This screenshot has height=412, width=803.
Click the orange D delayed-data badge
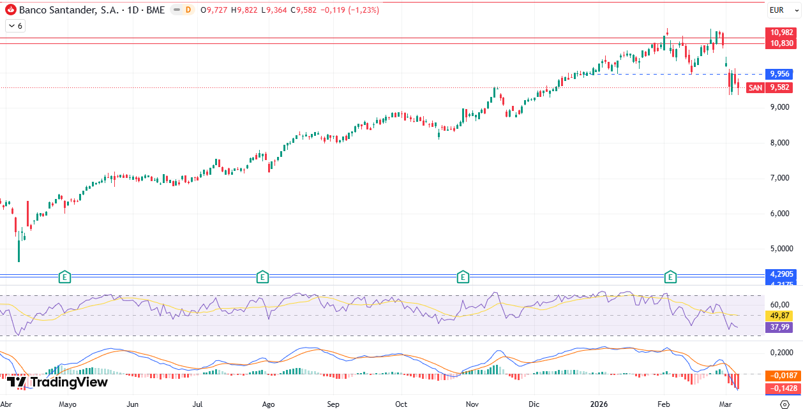point(188,10)
